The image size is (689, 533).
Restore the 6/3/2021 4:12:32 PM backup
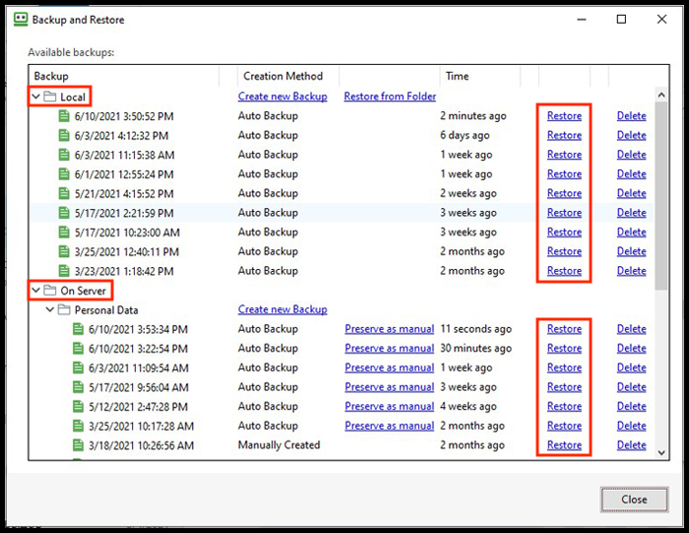tap(564, 135)
